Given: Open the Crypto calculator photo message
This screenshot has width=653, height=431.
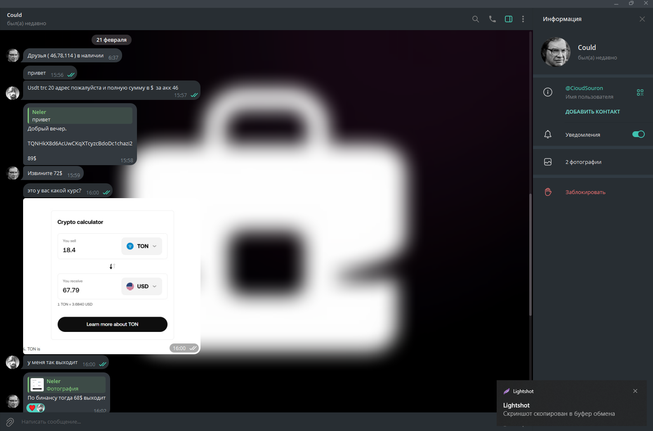Looking at the screenshot, I should 112,276.
